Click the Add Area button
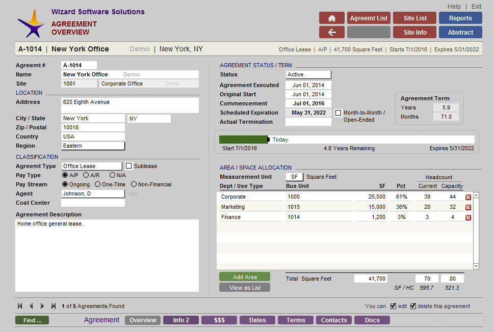The image size is (494, 332). point(245,276)
